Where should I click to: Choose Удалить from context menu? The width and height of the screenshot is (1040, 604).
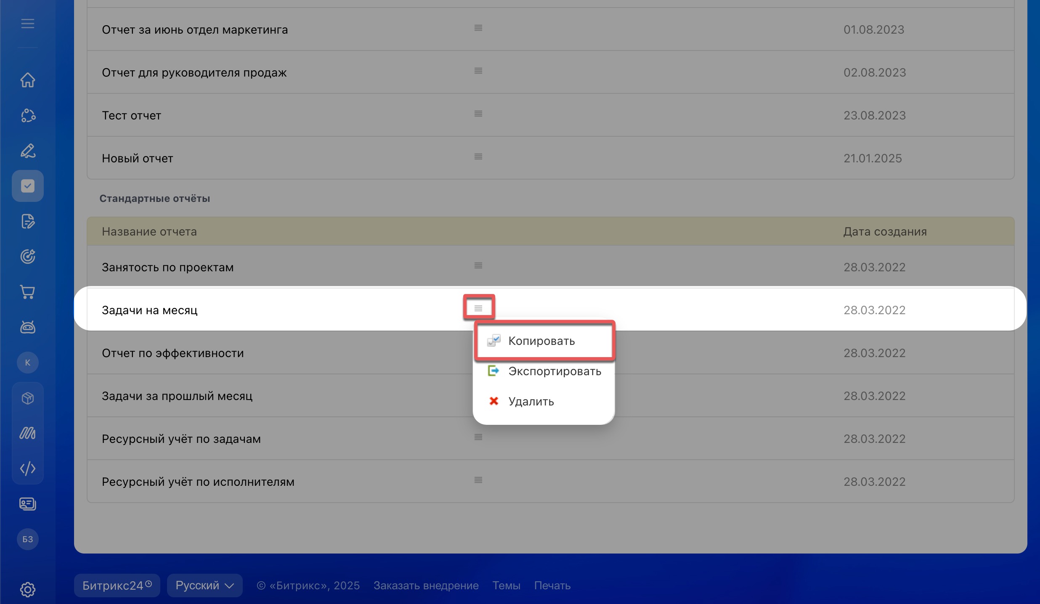531,402
